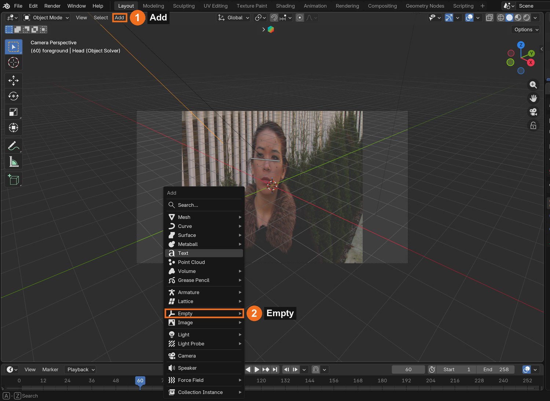The image size is (550, 401).
Task: Activate the Rotate tool
Action: (14, 96)
